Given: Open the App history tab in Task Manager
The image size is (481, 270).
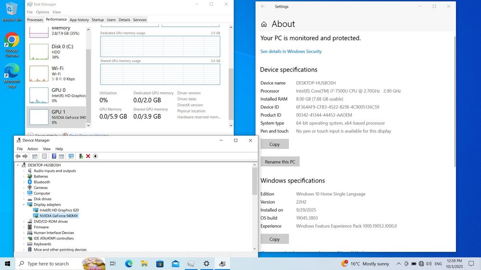Looking at the screenshot, I should (79, 20).
